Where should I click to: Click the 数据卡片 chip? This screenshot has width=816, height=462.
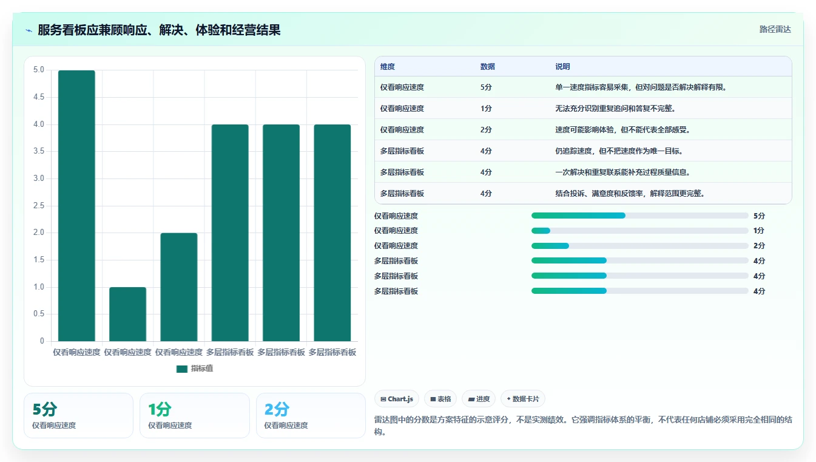[x=522, y=399]
